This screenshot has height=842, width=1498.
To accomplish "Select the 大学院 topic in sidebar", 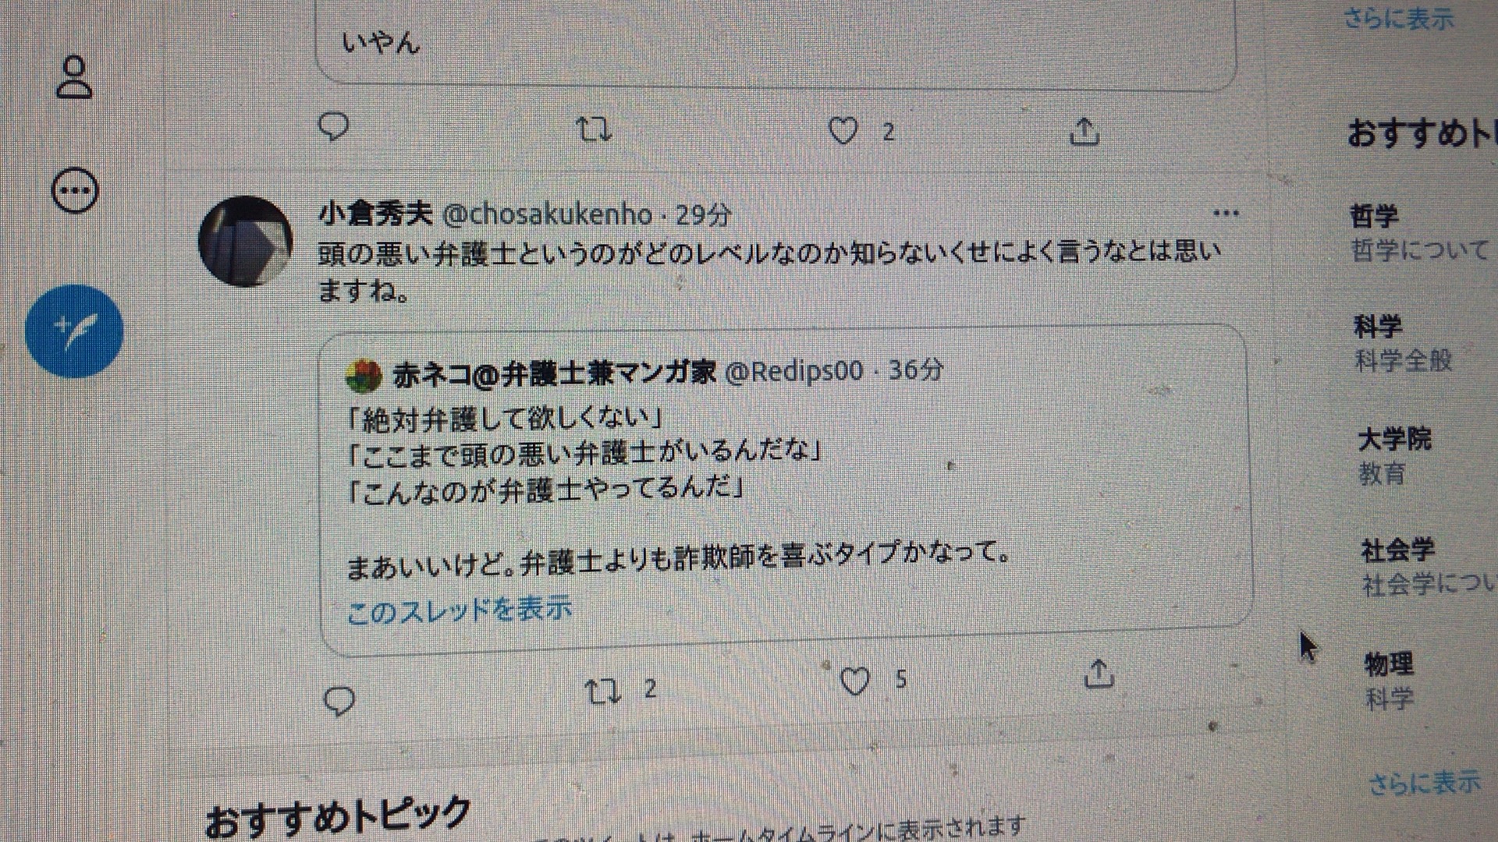I will [1395, 439].
